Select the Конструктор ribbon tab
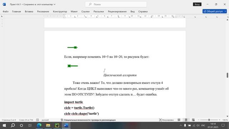The width and height of the screenshot is (229, 129). (x=60, y=11)
